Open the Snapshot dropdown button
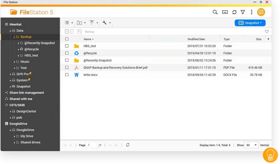 point(250,23)
